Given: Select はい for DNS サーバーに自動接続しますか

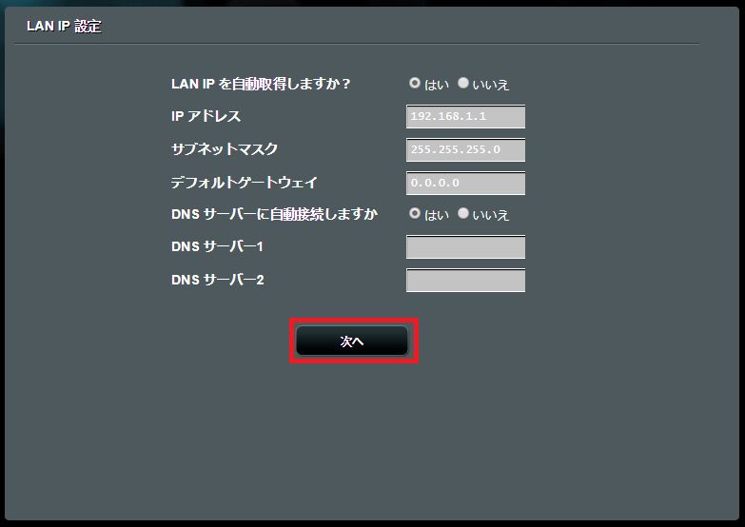Looking at the screenshot, I should click(415, 213).
